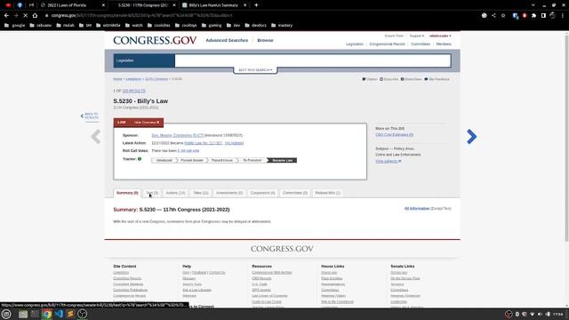Expand the Edit This Search dropdown
This screenshot has width=569, height=320.
tap(255, 69)
